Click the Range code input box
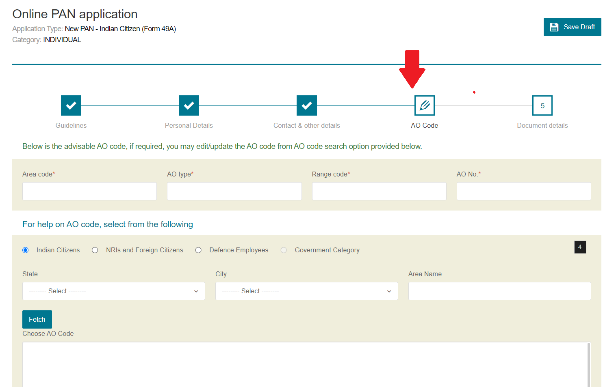The width and height of the screenshot is (603, 387). (379, 191)
